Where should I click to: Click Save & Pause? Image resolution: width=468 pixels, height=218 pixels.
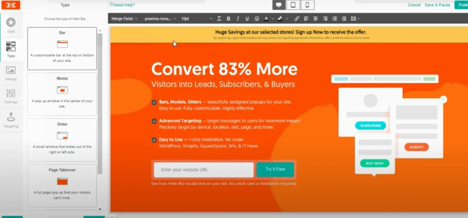point(437,5)
